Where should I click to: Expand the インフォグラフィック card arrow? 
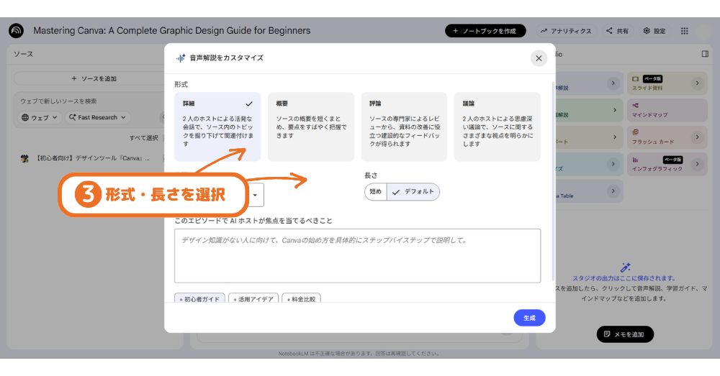[697, 164]
